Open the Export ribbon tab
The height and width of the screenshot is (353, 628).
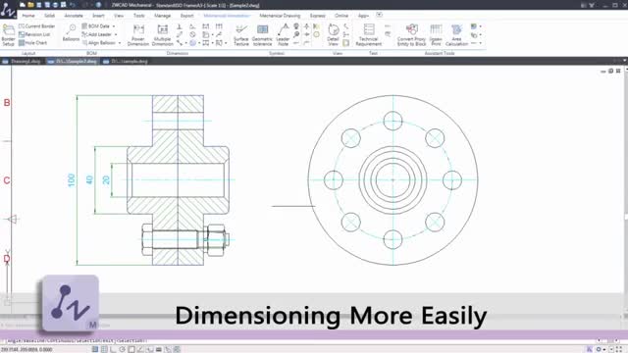(x=187, y=16)
